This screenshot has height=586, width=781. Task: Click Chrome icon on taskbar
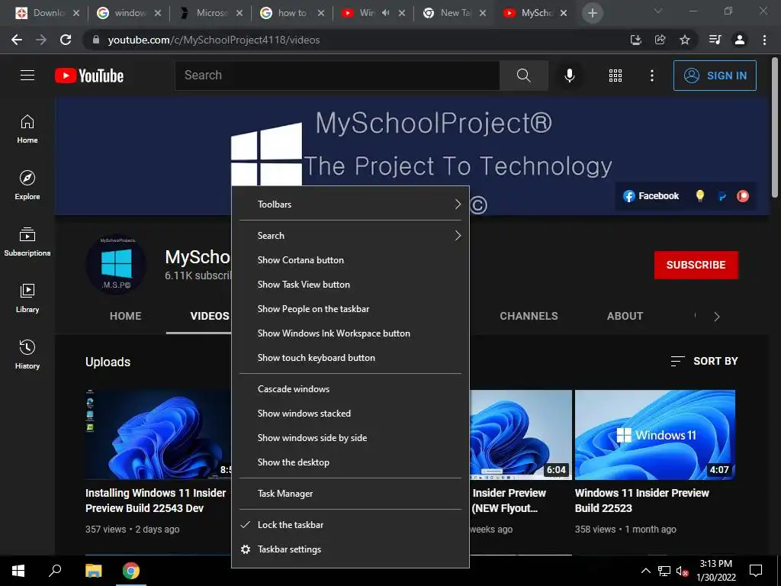[x=131, y=571]
